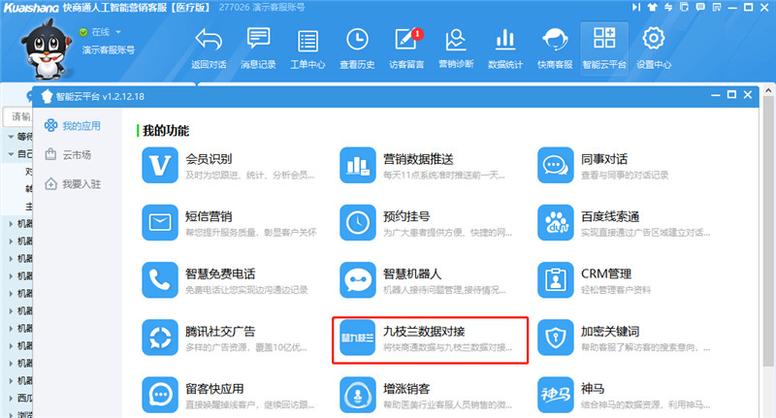This screenshot has width=776, height=418.
Task: Click the 百度线索通 paw icon
Action: (556, 222)
